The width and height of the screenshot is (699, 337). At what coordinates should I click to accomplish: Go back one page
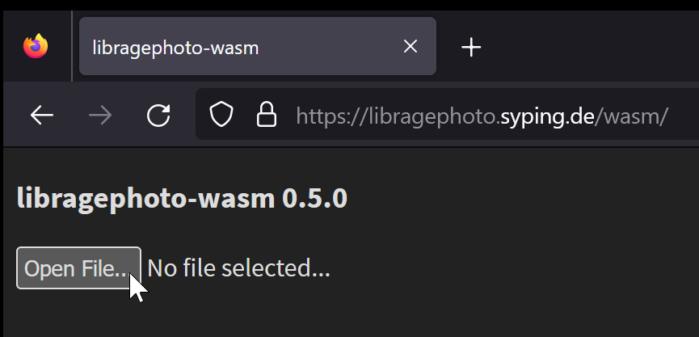pyautogui.click(x=42, y=116)
